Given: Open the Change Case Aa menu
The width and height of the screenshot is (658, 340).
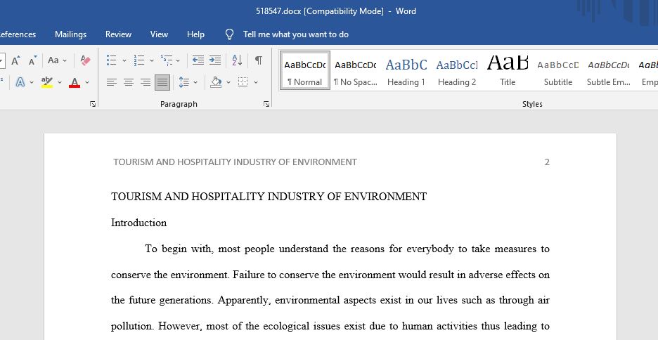Looking at the screenshot, I should coord(53,60).
